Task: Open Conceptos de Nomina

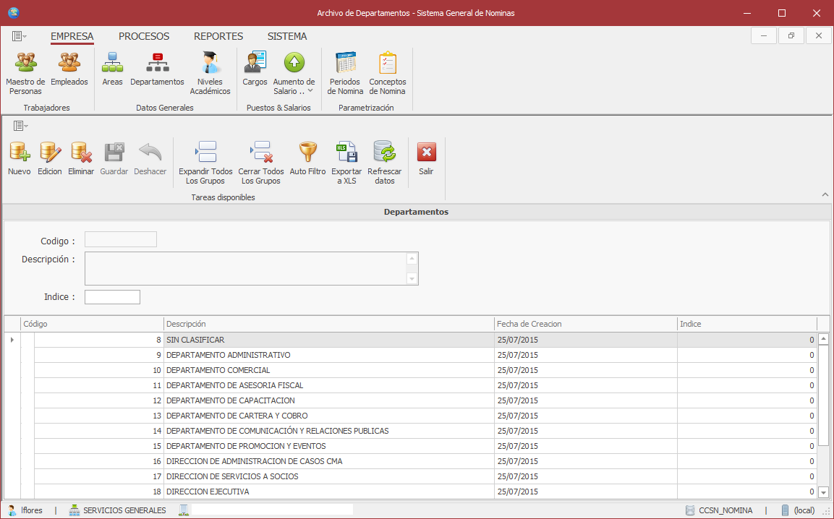Action: pyautogui.click(x=387, y=74)
